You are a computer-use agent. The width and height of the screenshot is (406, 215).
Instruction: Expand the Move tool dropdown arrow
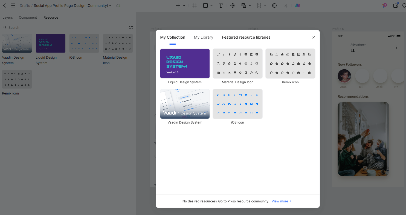tap(184, 5)
